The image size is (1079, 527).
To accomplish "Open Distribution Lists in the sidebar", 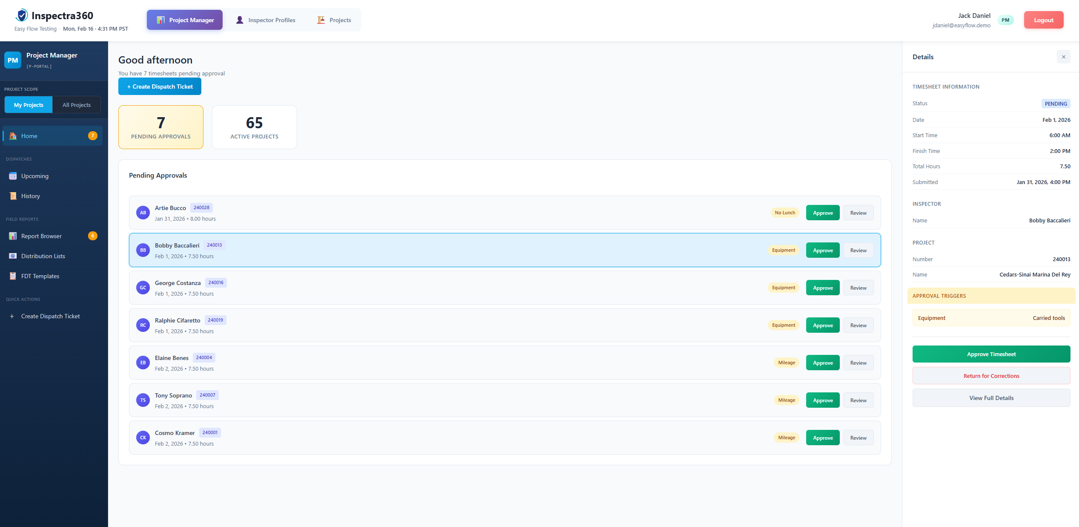I will coord(43,256).
